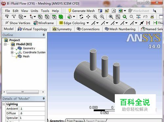Pin the Details of Model panel
The height and width of the screenshot is (122, 164).
click(x=44, y=98)
